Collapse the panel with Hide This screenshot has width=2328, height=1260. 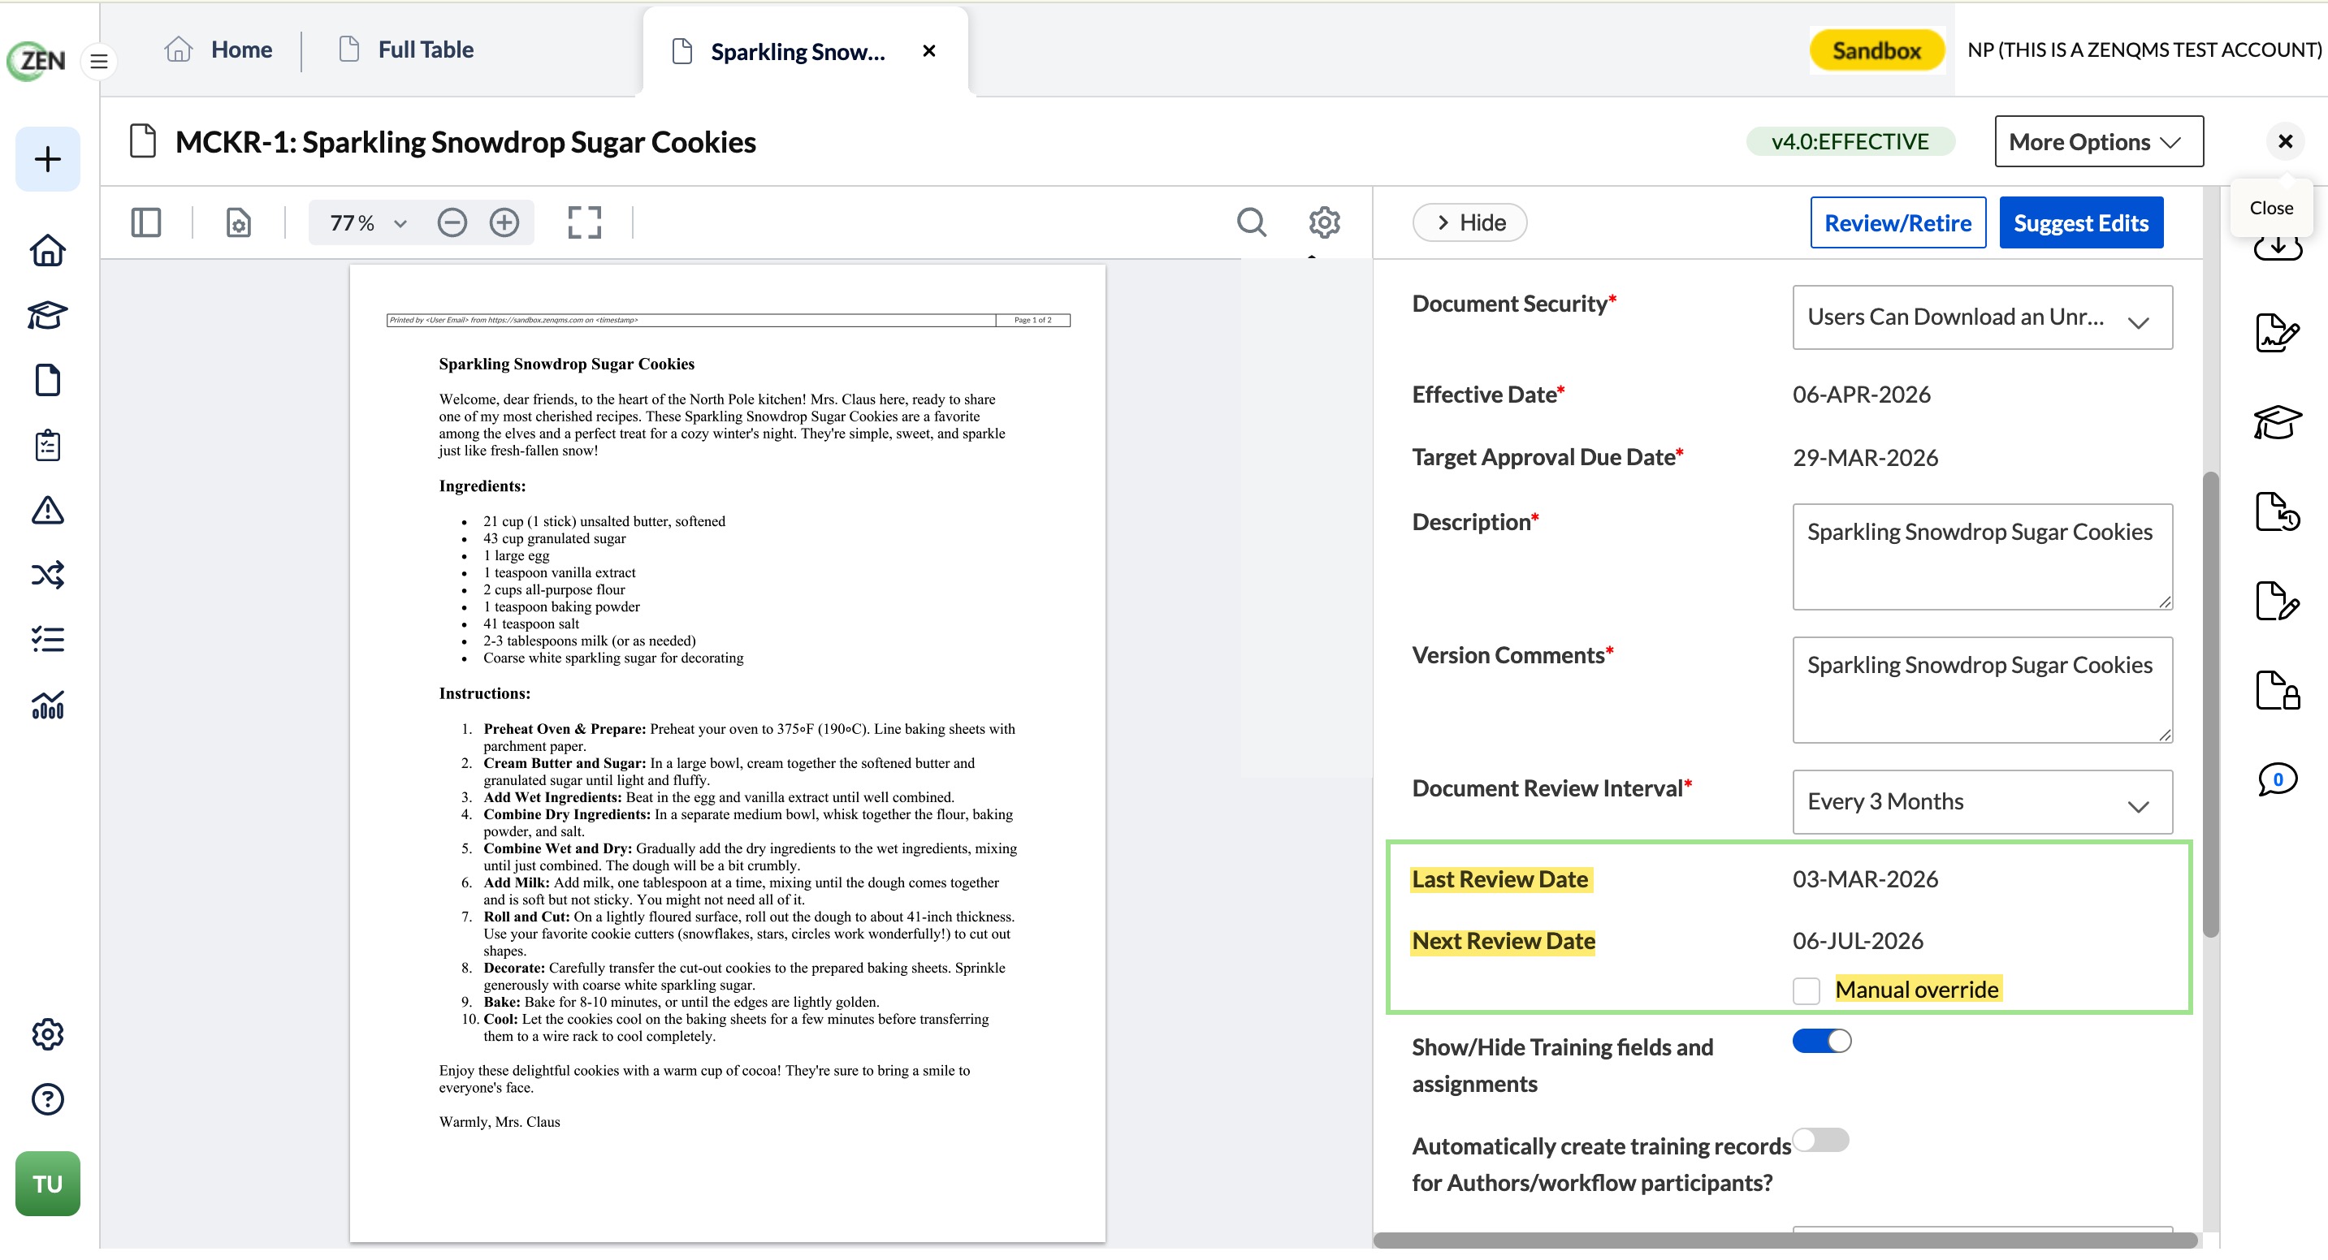point(1469,222)
